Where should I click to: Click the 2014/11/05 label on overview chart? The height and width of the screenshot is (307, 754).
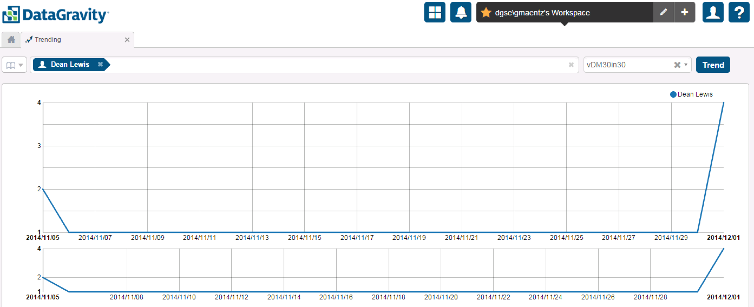tap(43, 297)
